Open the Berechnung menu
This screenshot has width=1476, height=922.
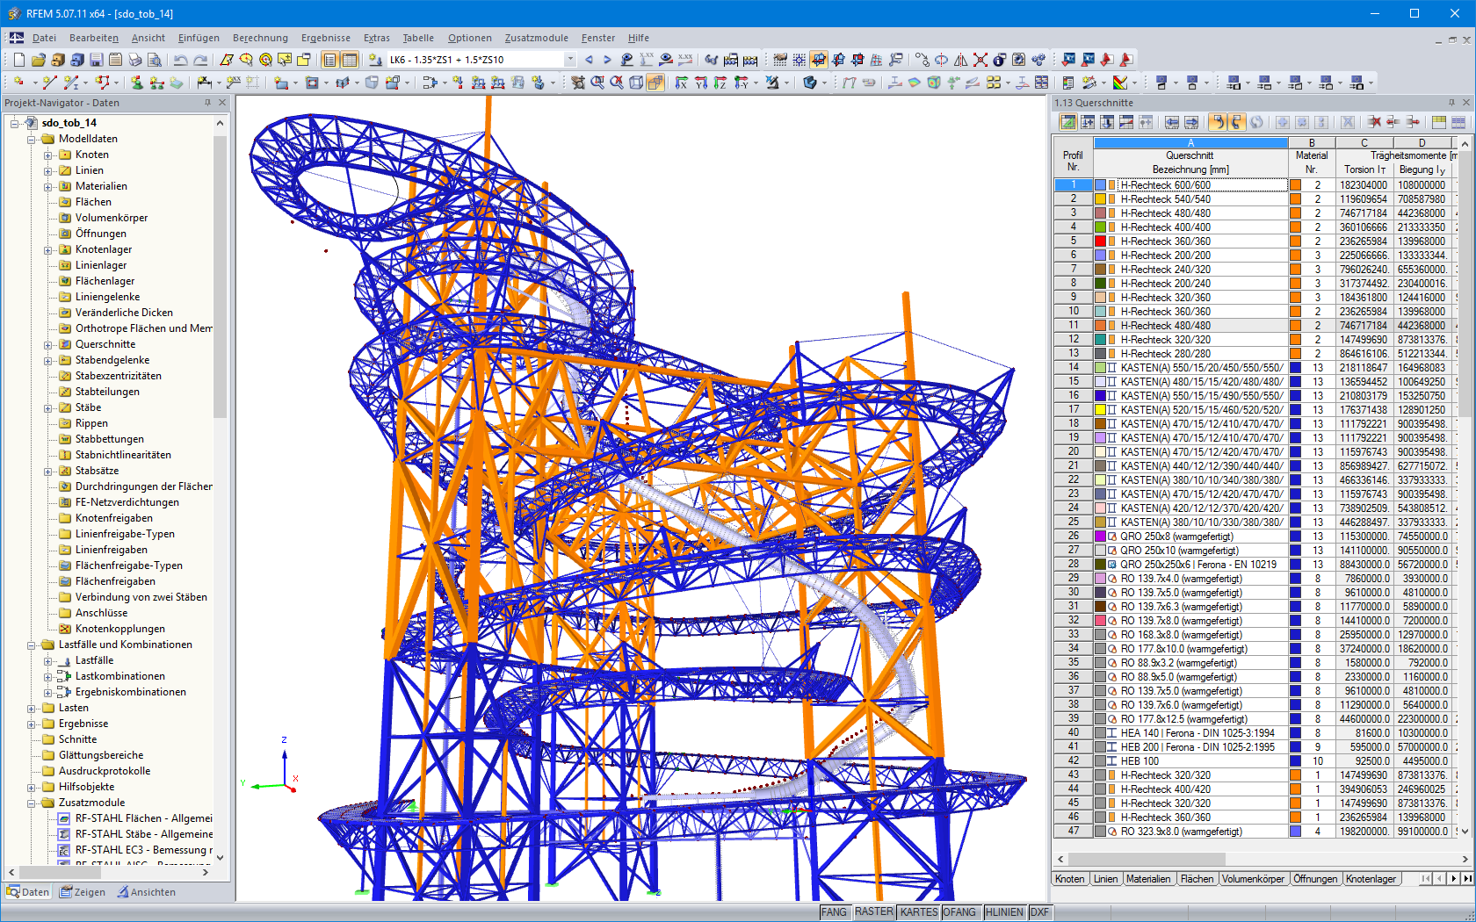point(260,38)
